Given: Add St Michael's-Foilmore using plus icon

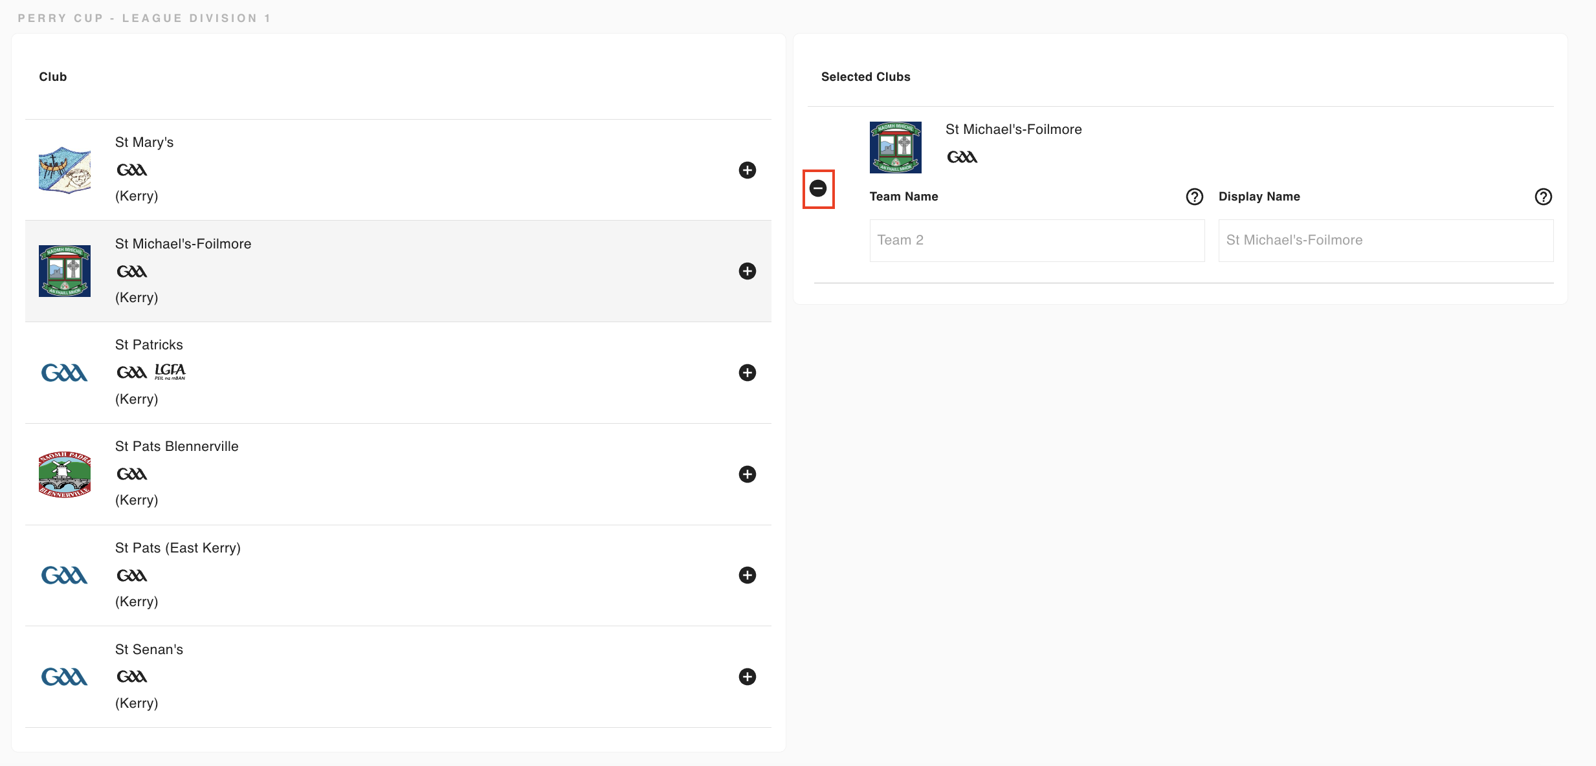Looking at the screenshot, I should tap(748, 271).
